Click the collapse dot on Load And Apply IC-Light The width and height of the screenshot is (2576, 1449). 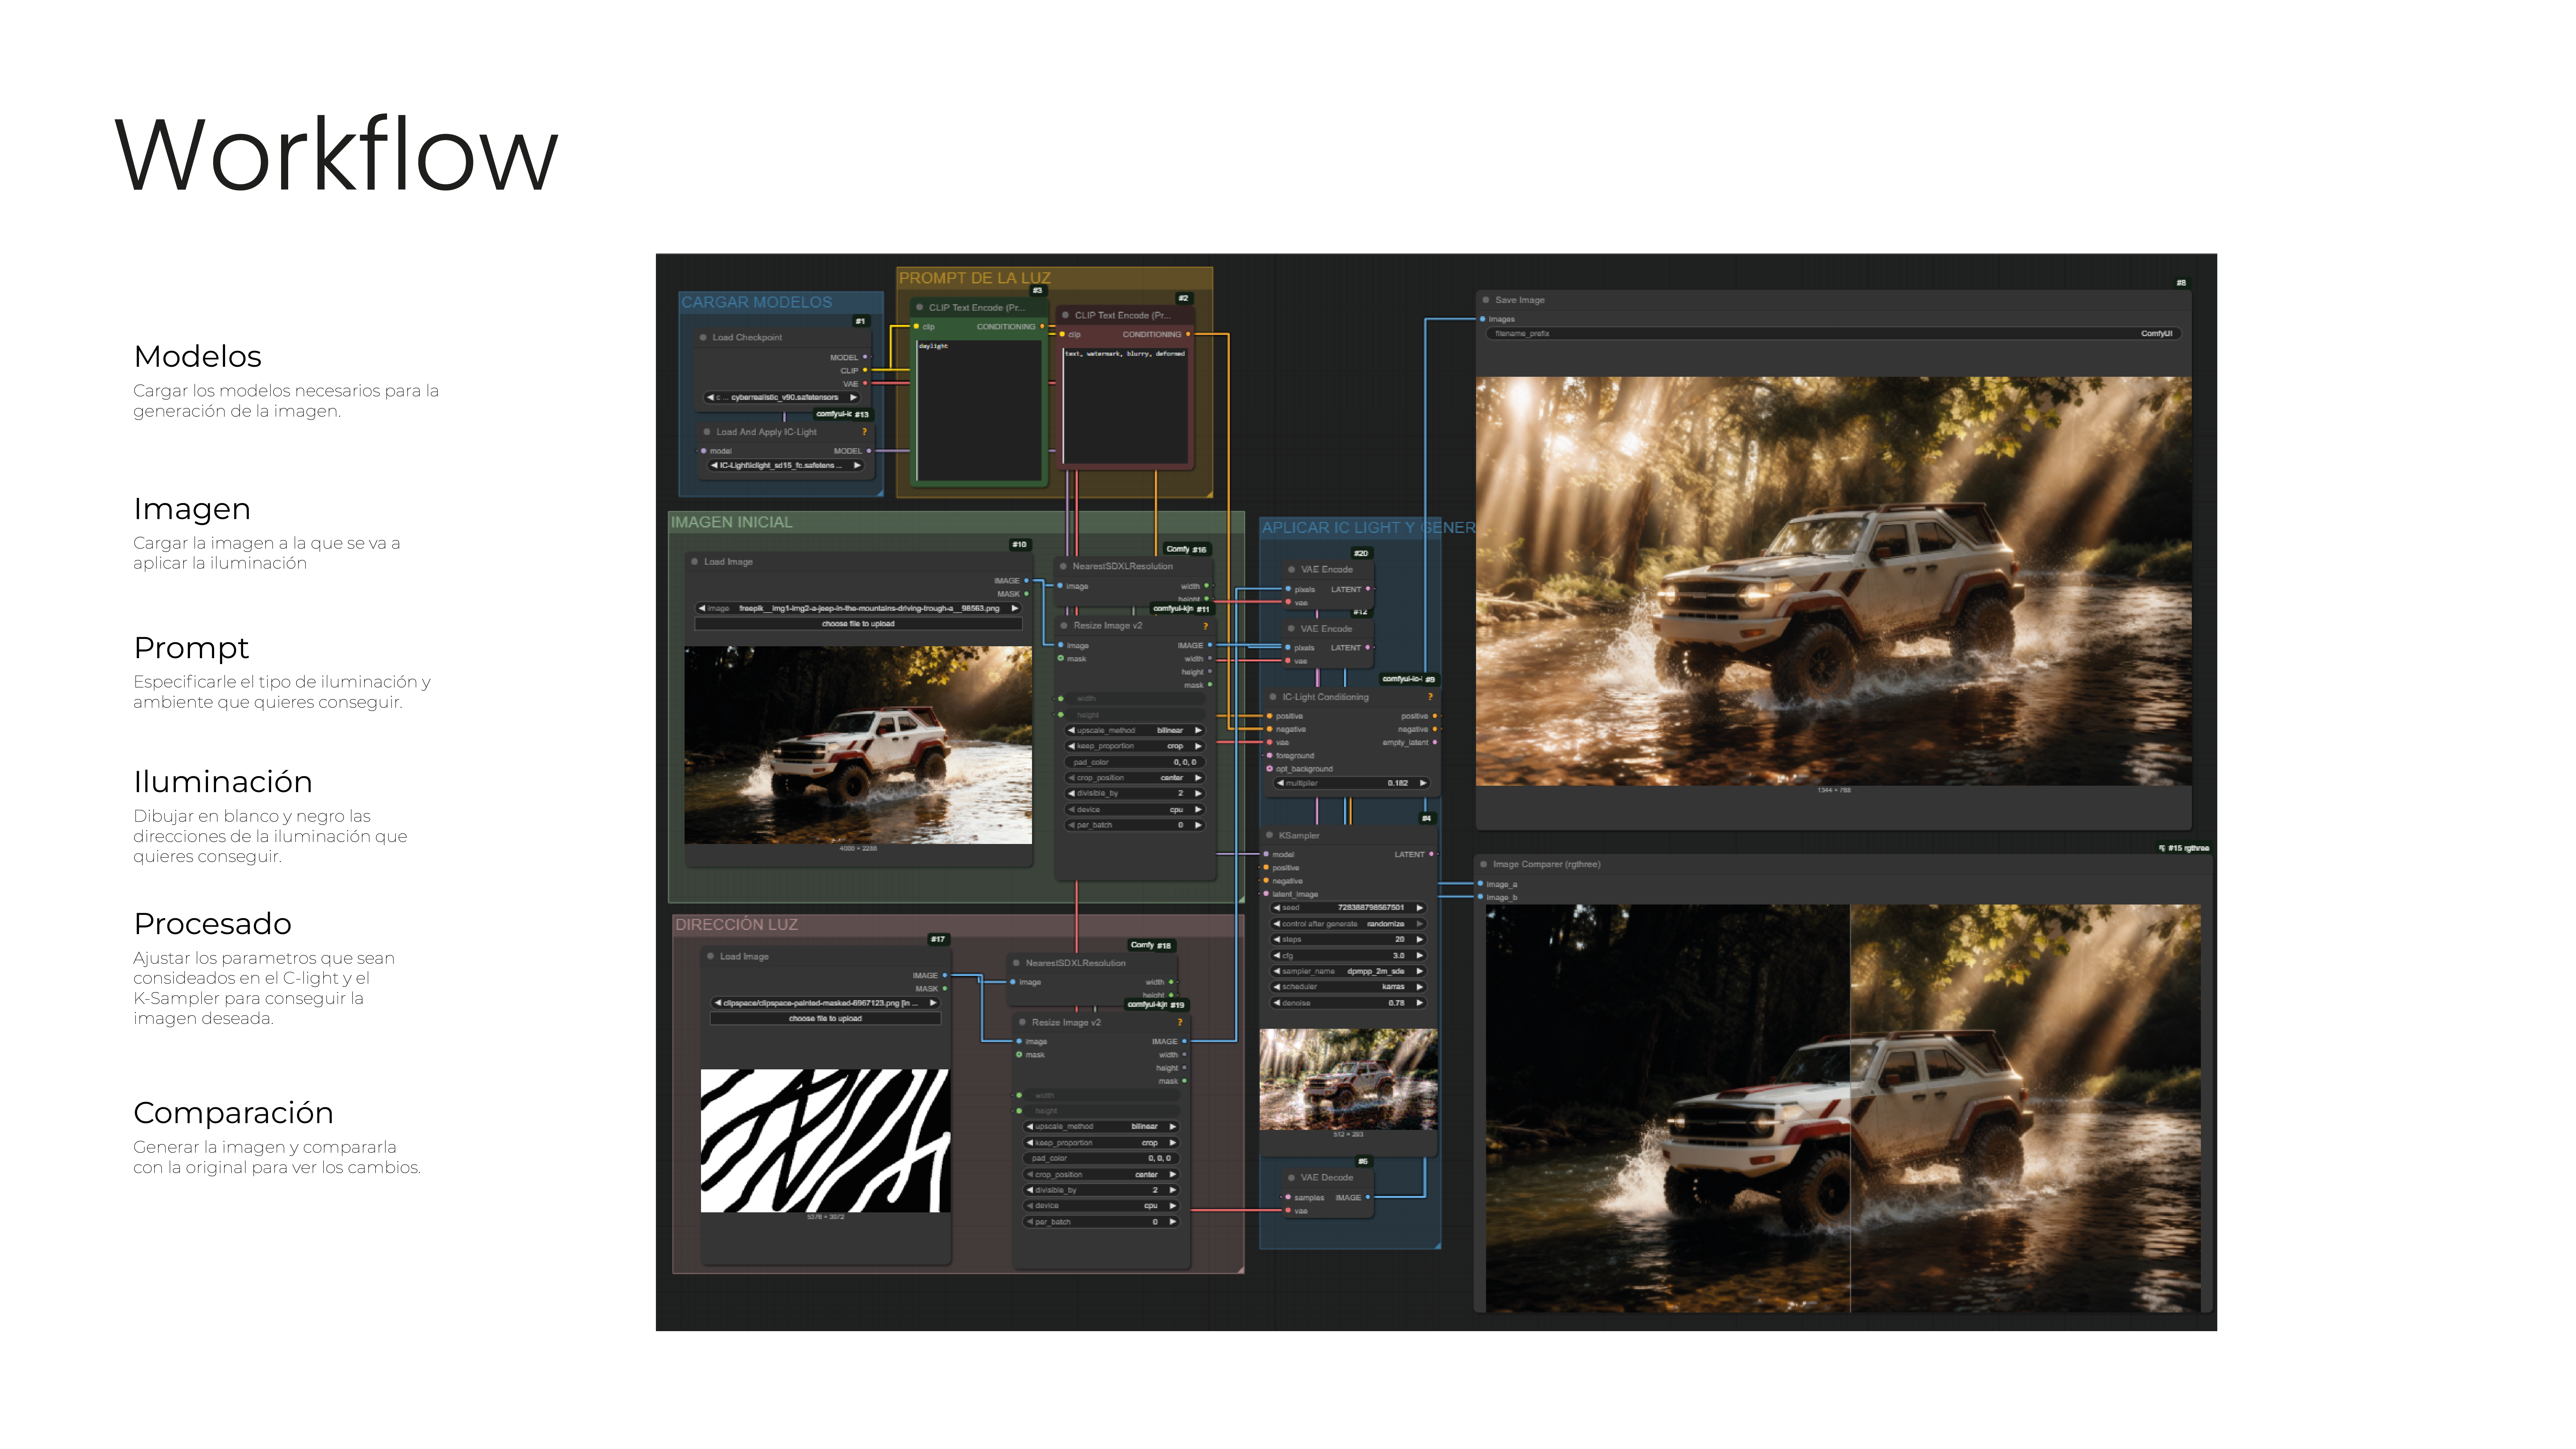(707, 432)
